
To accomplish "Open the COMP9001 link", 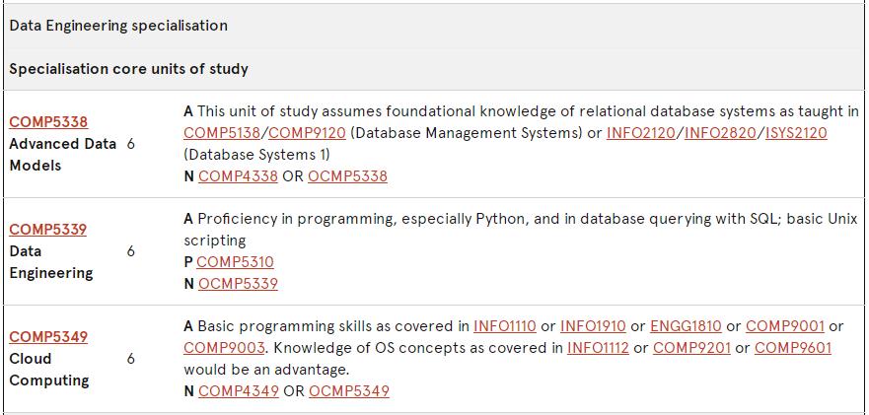I will [x=785, y=326].
